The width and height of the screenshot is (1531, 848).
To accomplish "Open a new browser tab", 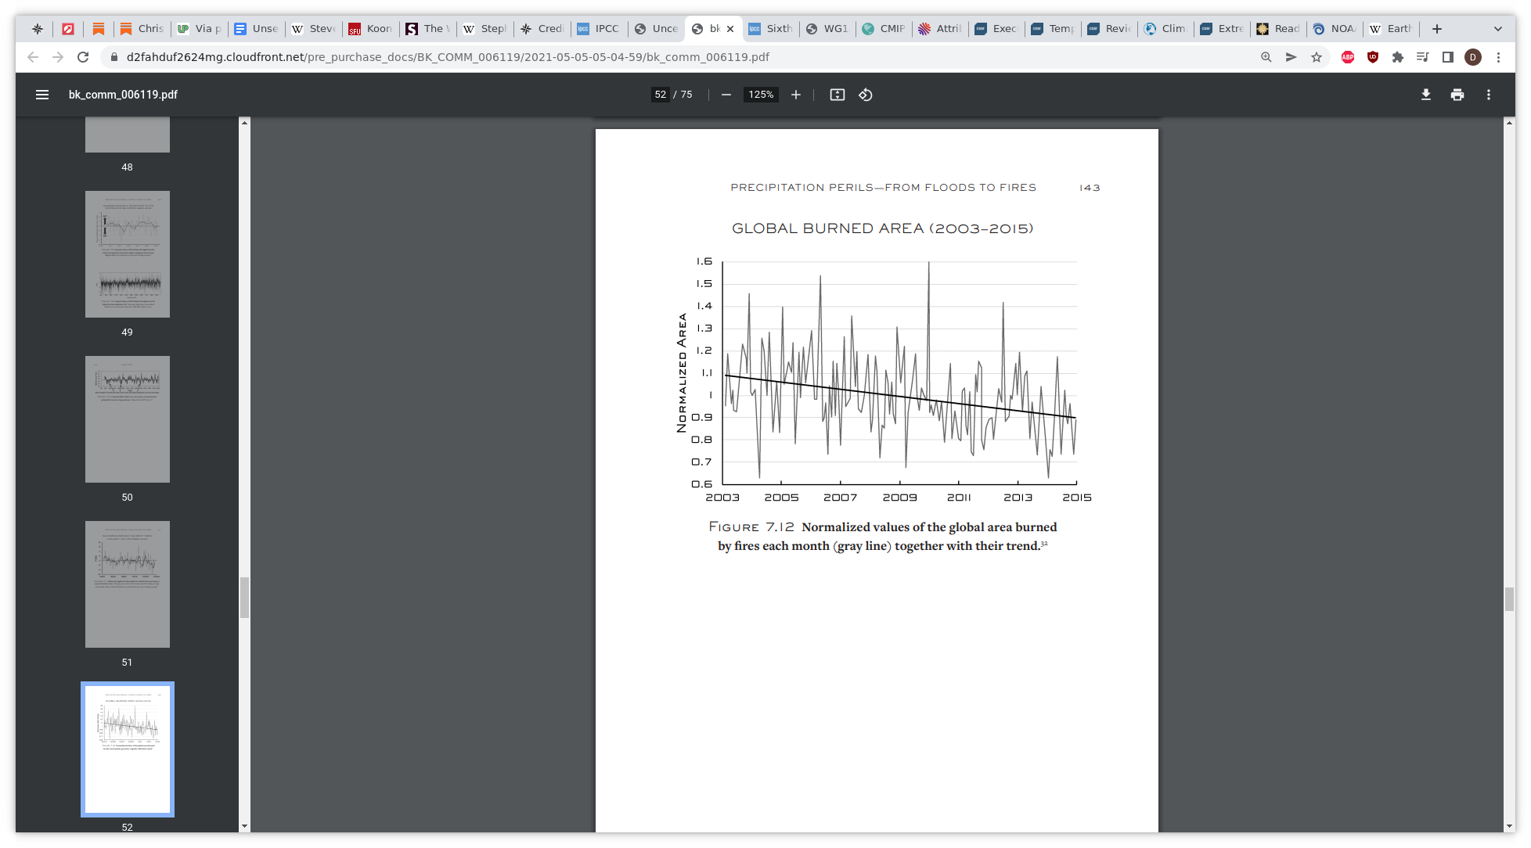I will (x=1437, y=29).
